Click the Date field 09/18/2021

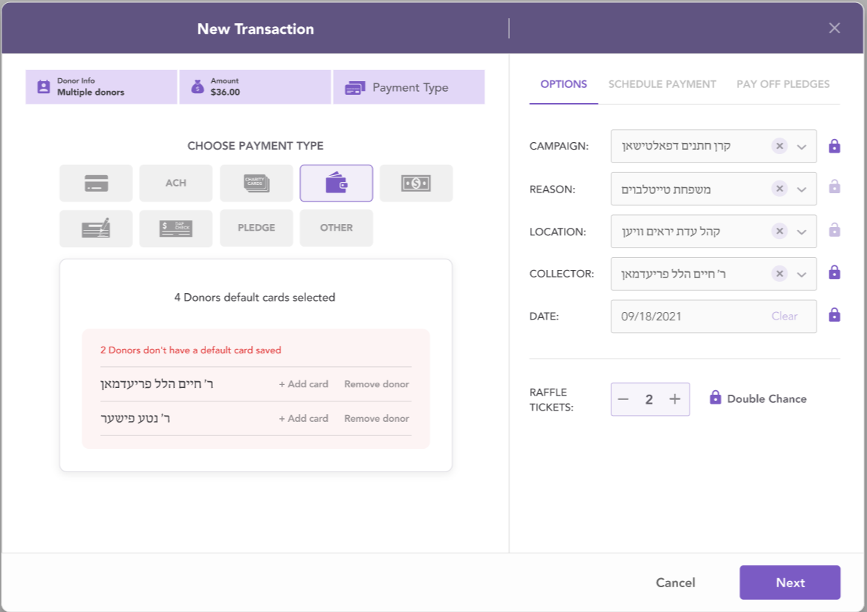pos(714,317)
